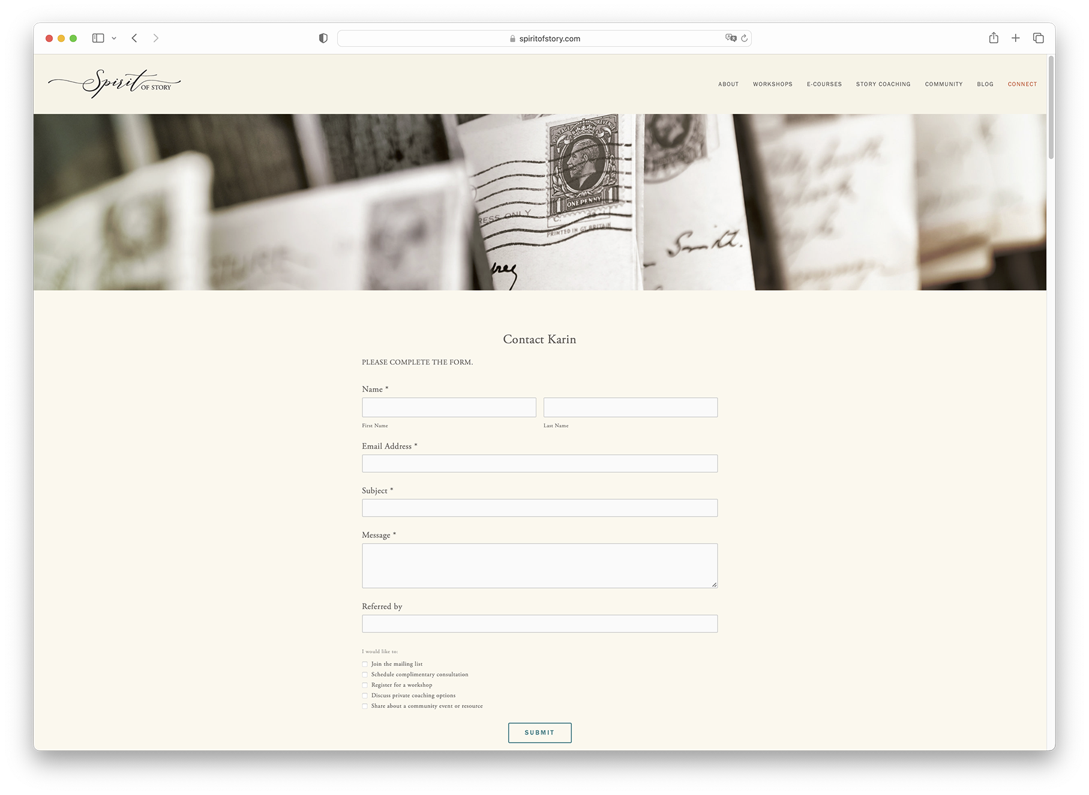Click the First Name input field
The image size is (1089, 795).
pos(449,407)
